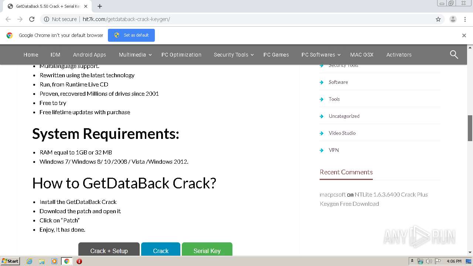473x266 pixels.
Task: Click the network tray icon
Action: click(420, 261)
